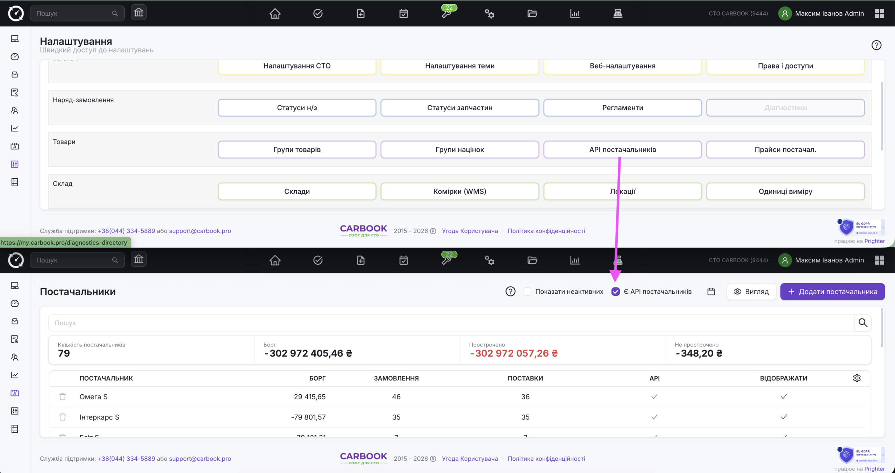The width and height of the screenshot is (895, 473).
Task: Click the trash icon for Інтеркарс S
Action: 63,417
